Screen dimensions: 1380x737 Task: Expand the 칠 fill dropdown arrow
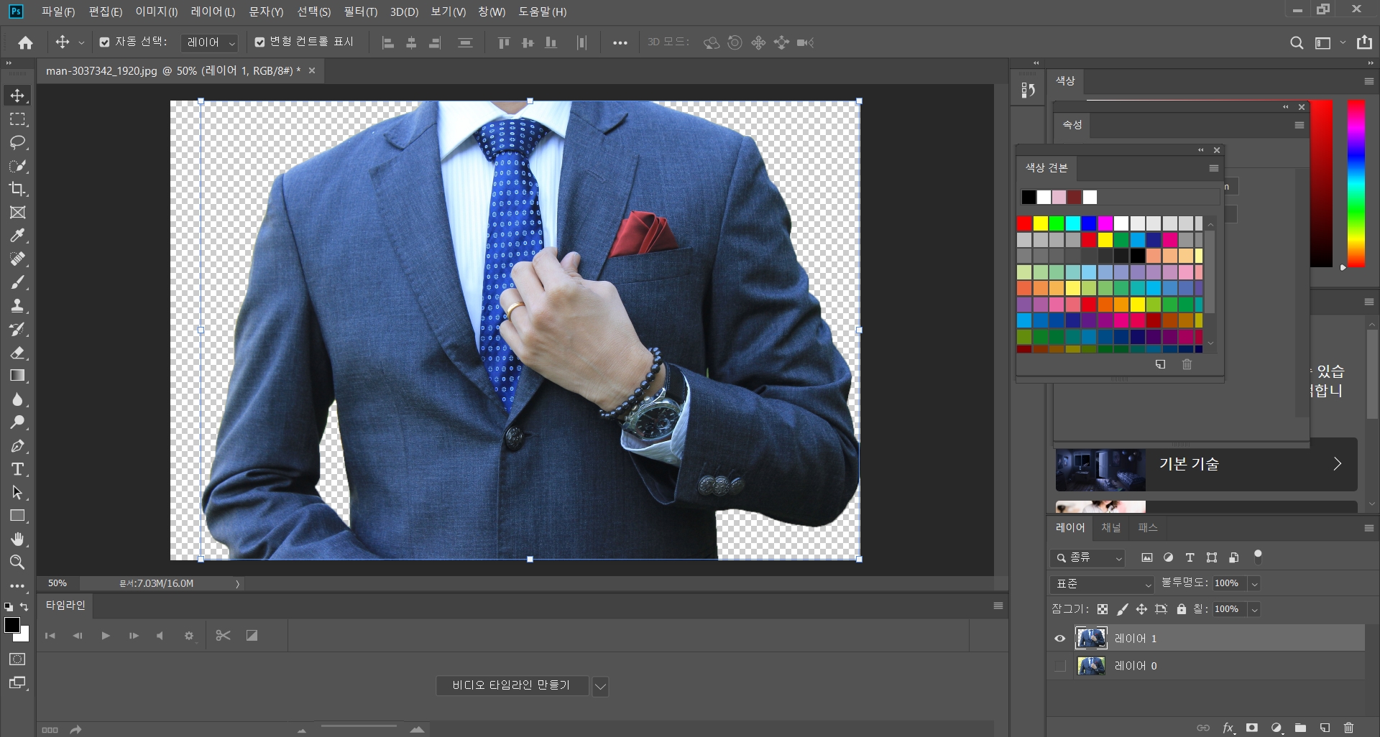coord(1254,610)
